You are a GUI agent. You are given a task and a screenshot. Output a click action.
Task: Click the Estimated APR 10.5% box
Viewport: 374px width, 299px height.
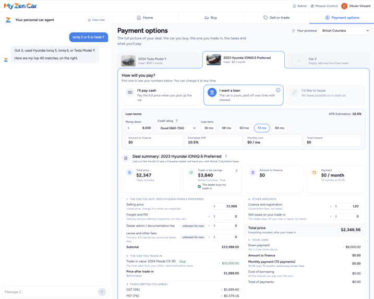click(x=214, y=140)
